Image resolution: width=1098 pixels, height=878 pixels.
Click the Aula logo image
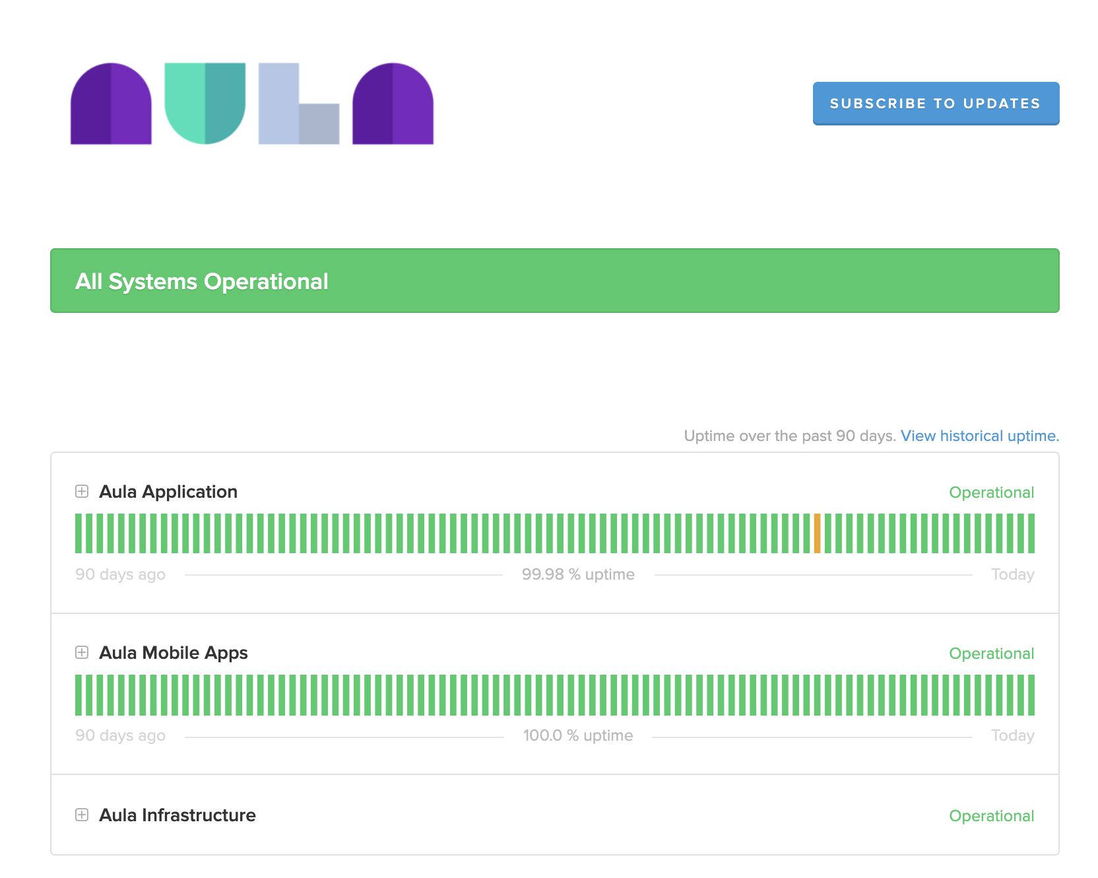point(252,104)
